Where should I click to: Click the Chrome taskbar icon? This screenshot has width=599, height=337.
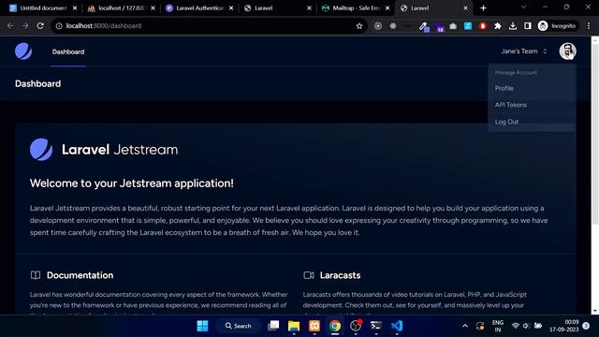(x=335, y=326)
